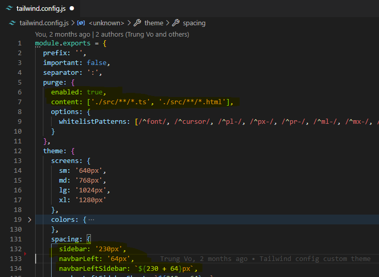Click the 'separator' property on line 4
Viewport: 379px width, 277px height.
[61, 72]
